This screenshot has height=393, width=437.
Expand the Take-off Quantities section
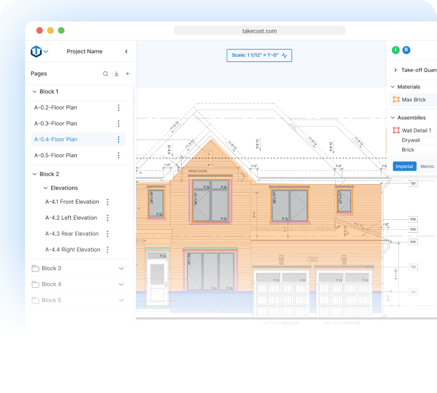(395, 70)
